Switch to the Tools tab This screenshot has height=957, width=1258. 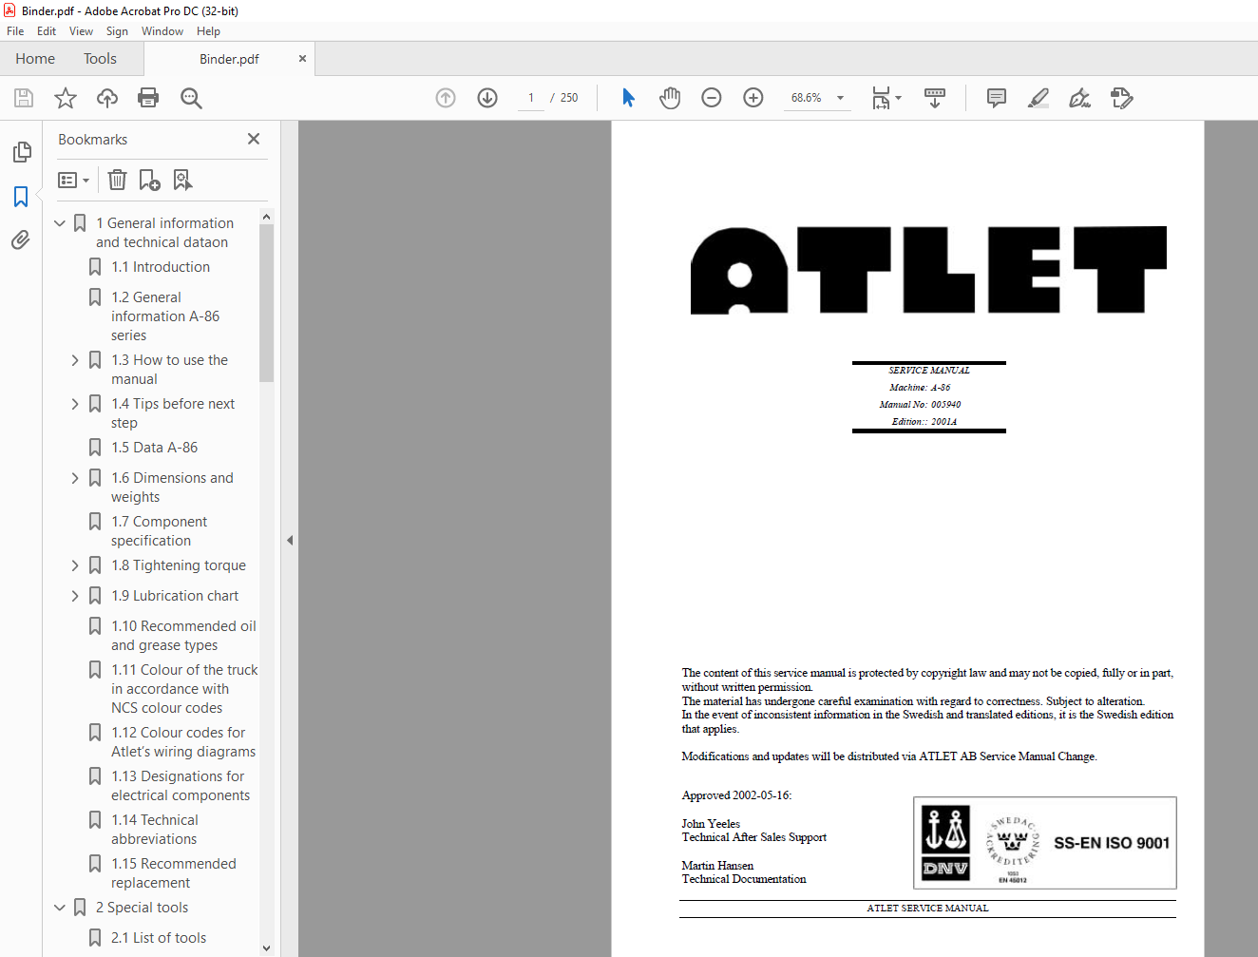(x=100, y=59)
